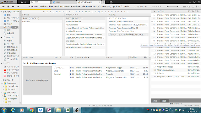This screenshot has width=201, height=113.
Task: Open 履歴 history in the sidebar
Action: click(x=8, y=30)
